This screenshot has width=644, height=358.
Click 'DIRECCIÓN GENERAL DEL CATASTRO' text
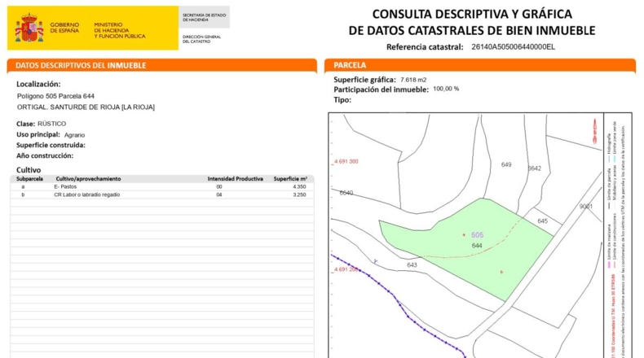click(x=201, y=39)
